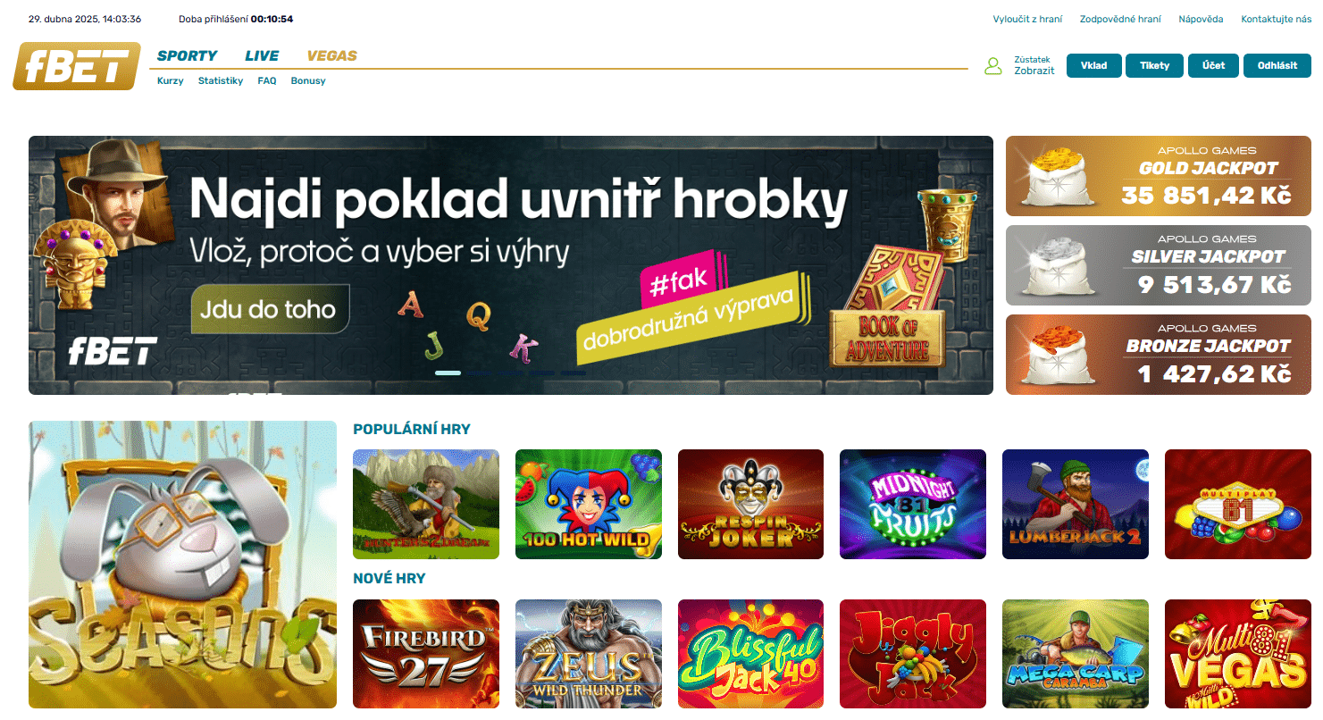The height and width of the screenshot is (720, 1323).
Task: Open the Bronze Jackpot banner
Action: coord(1159,355)
